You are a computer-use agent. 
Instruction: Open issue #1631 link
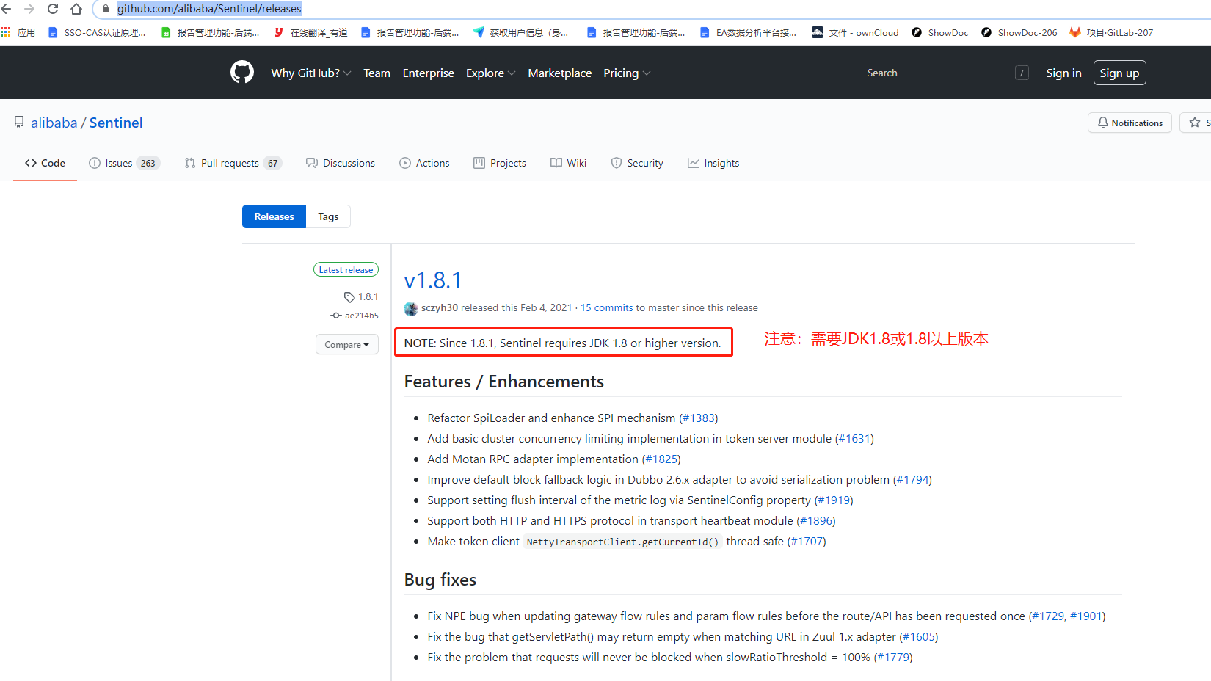click(x=854, y=438)
